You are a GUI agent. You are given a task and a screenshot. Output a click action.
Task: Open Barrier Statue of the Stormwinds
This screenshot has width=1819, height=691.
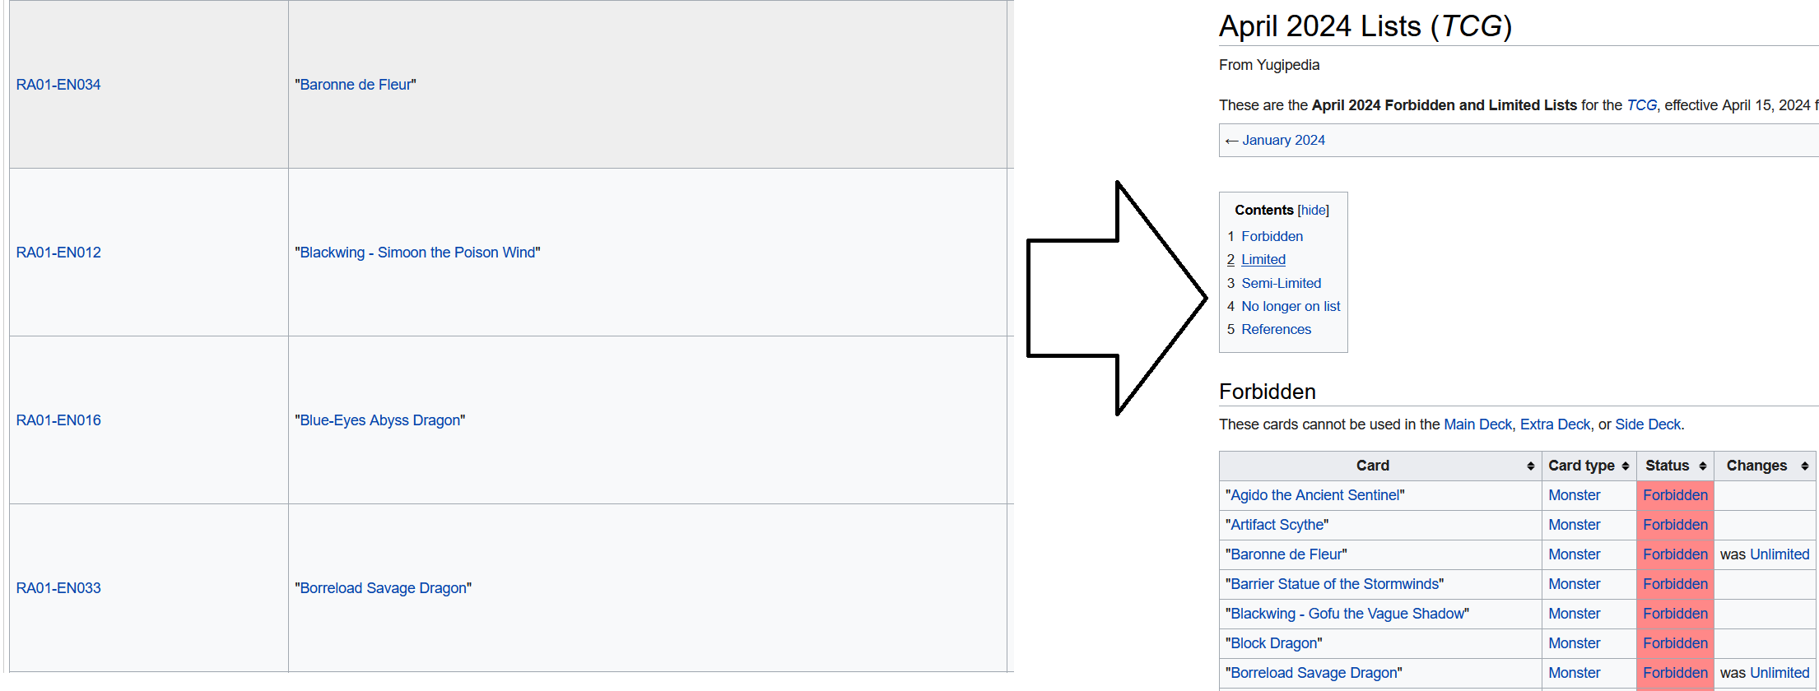point(1335,584)
